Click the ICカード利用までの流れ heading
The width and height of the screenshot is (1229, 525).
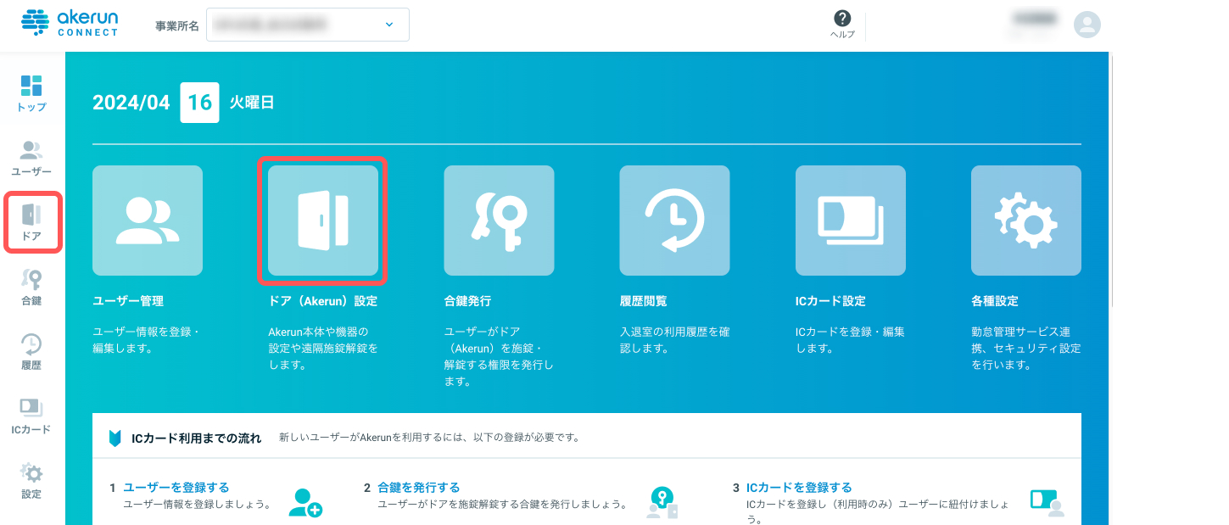coord(197,438)
